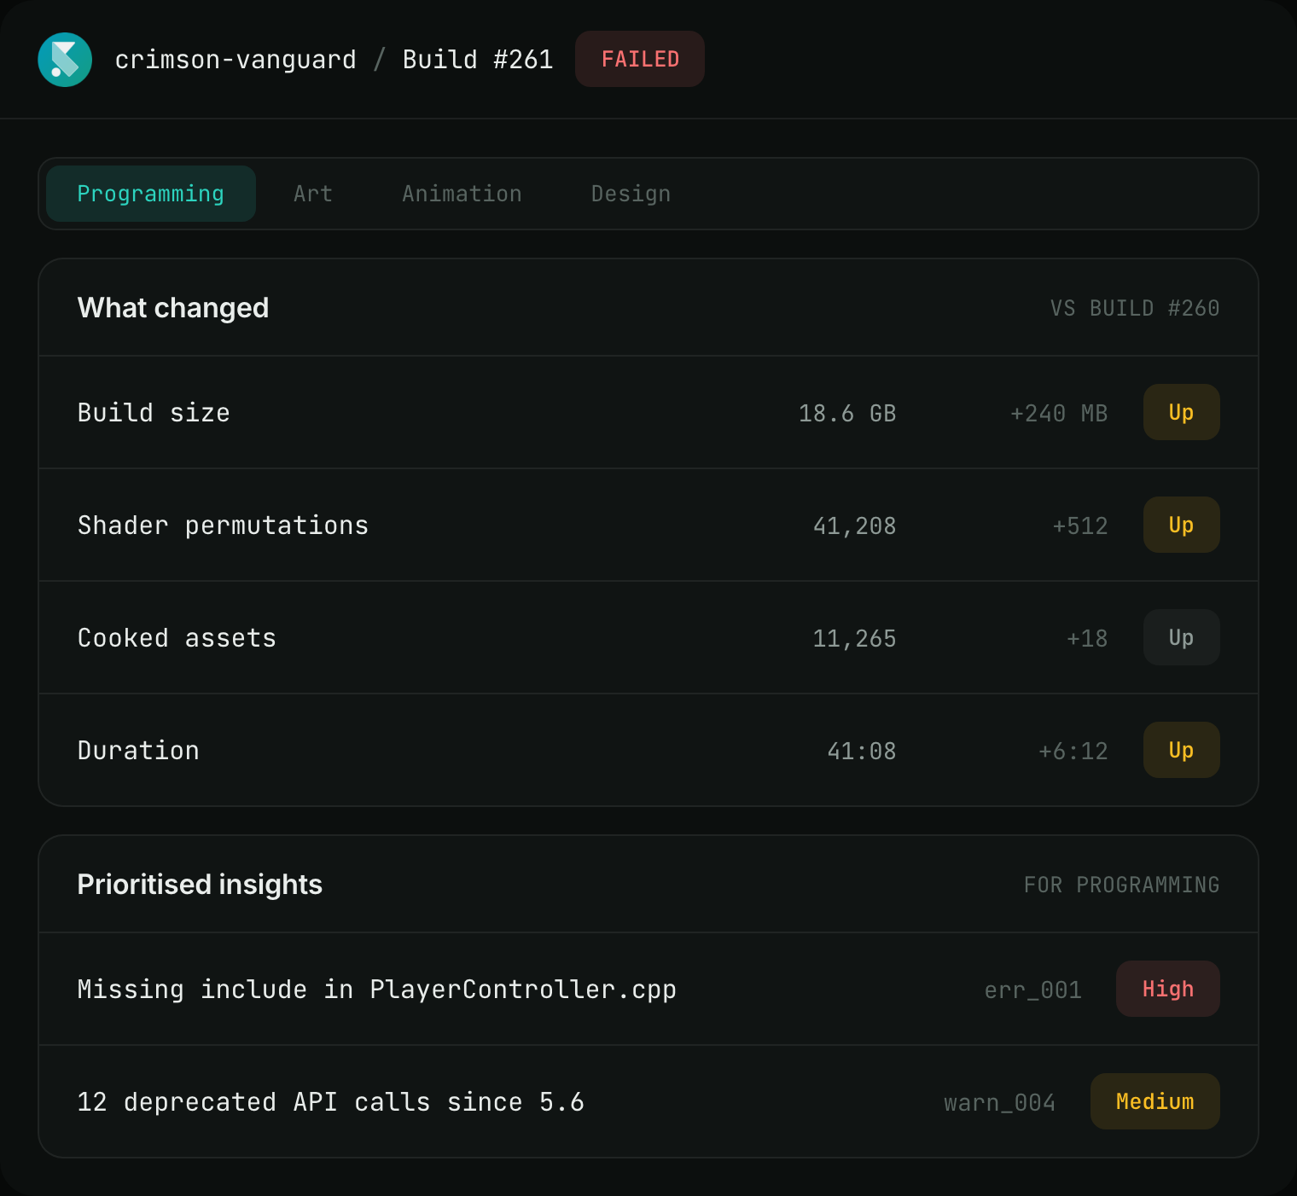Click the Up badge for Build size
1297x1196 pixels.
[1181, 412]
